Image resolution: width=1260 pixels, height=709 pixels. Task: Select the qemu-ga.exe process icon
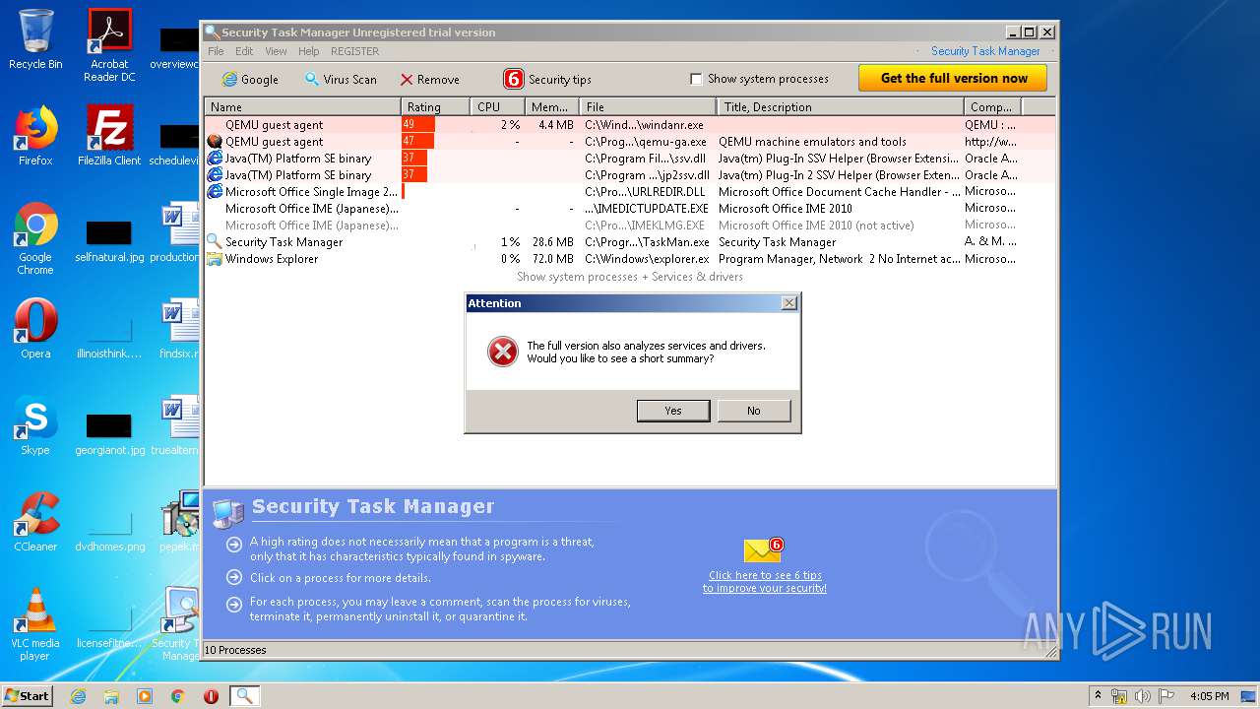point(214,142)
